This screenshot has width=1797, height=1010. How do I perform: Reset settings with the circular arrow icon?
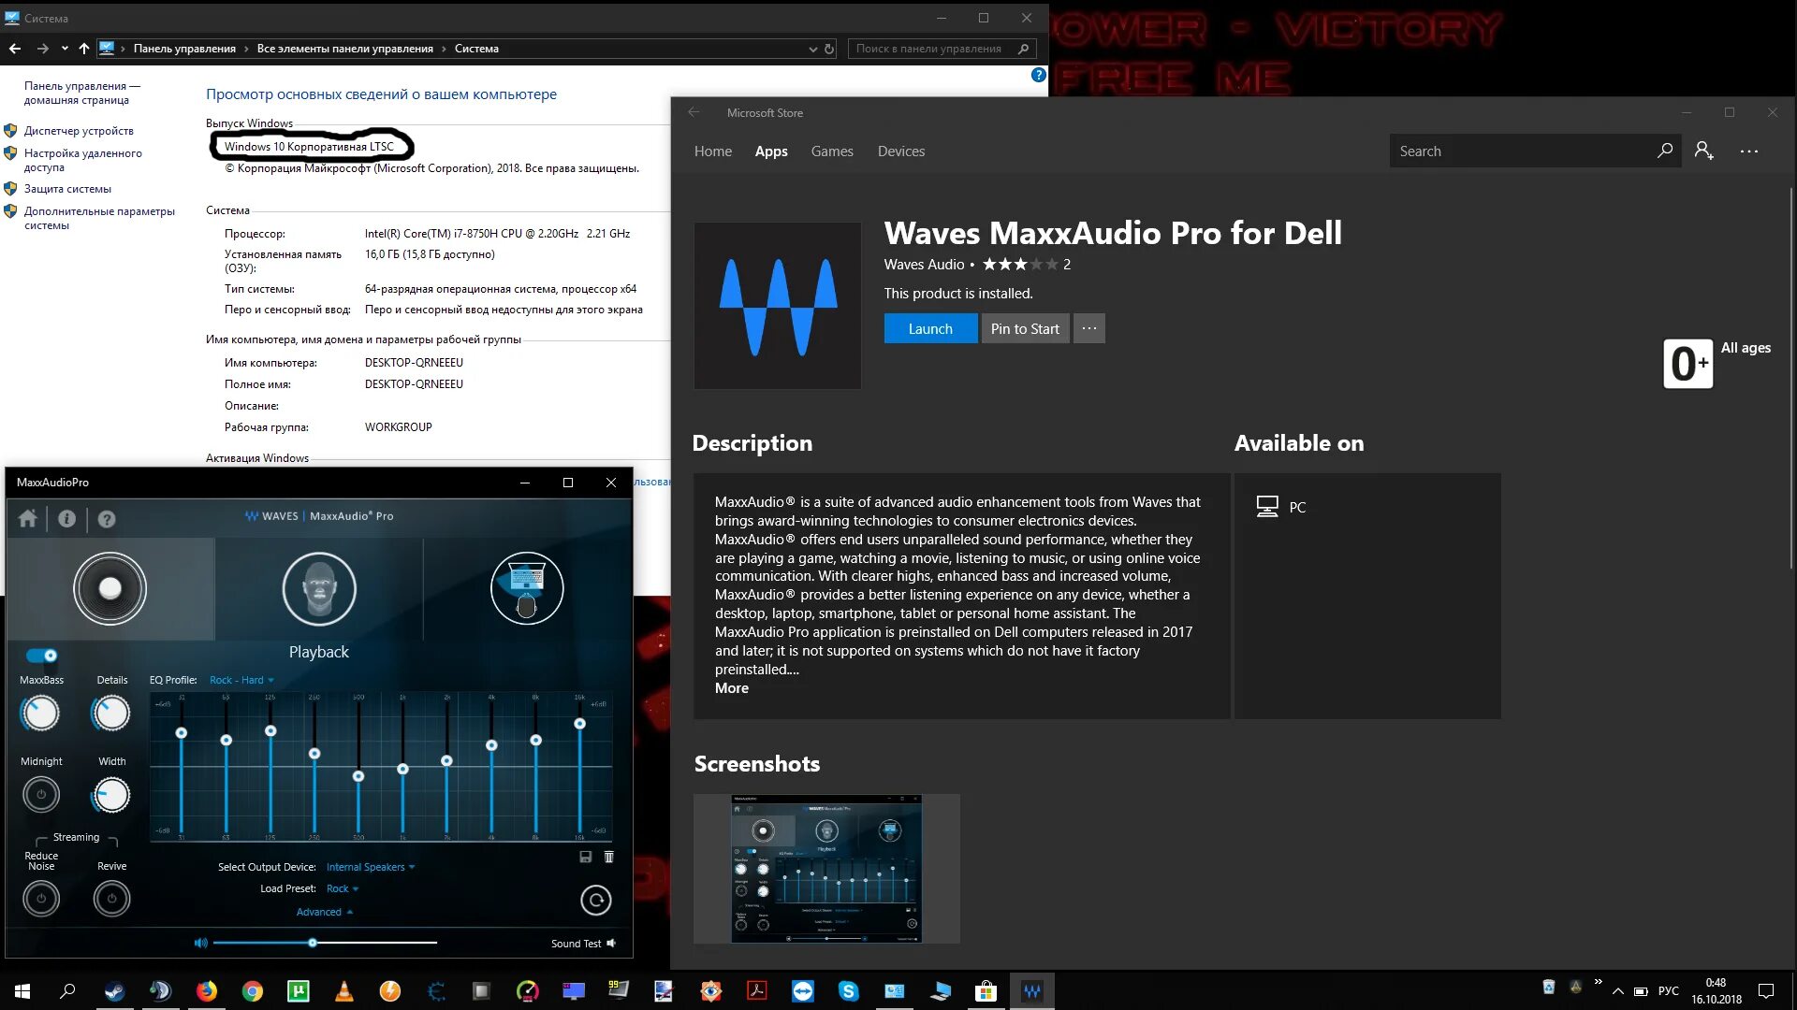click(x=596, y=901)
